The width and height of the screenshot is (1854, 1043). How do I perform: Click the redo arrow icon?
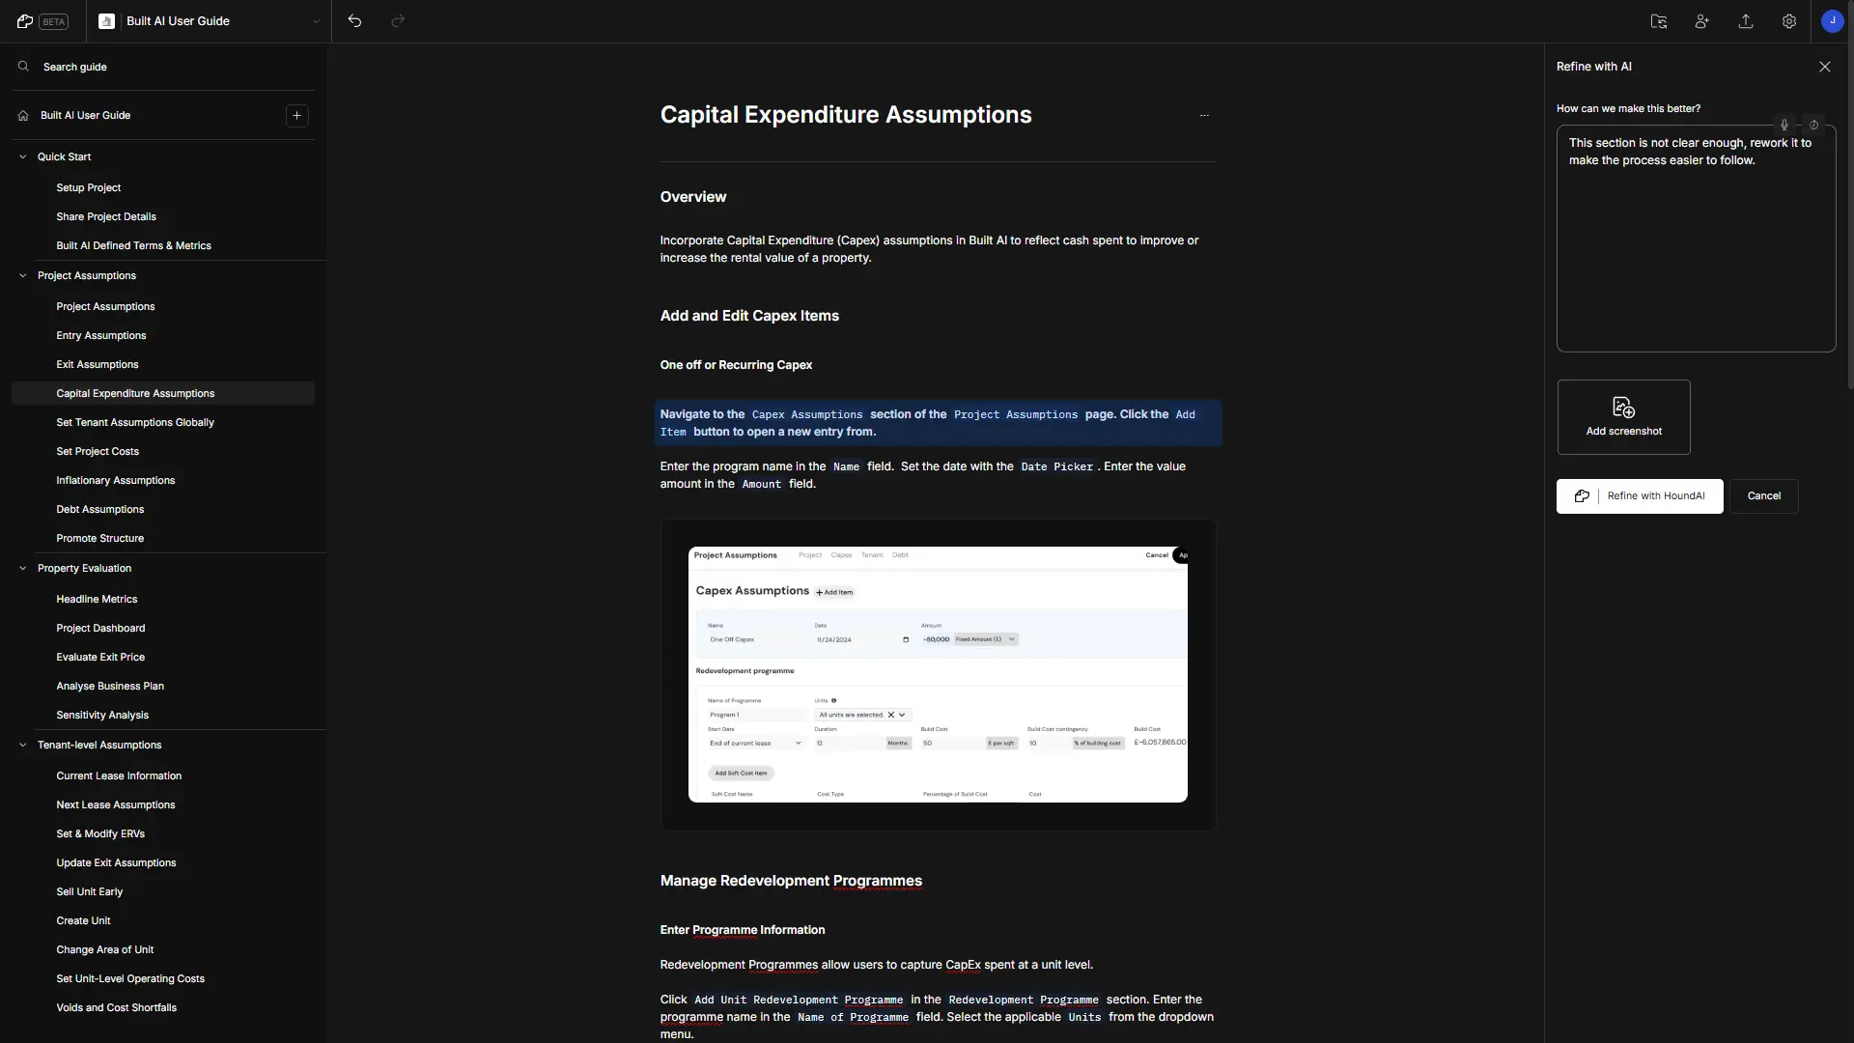point(397,20)
